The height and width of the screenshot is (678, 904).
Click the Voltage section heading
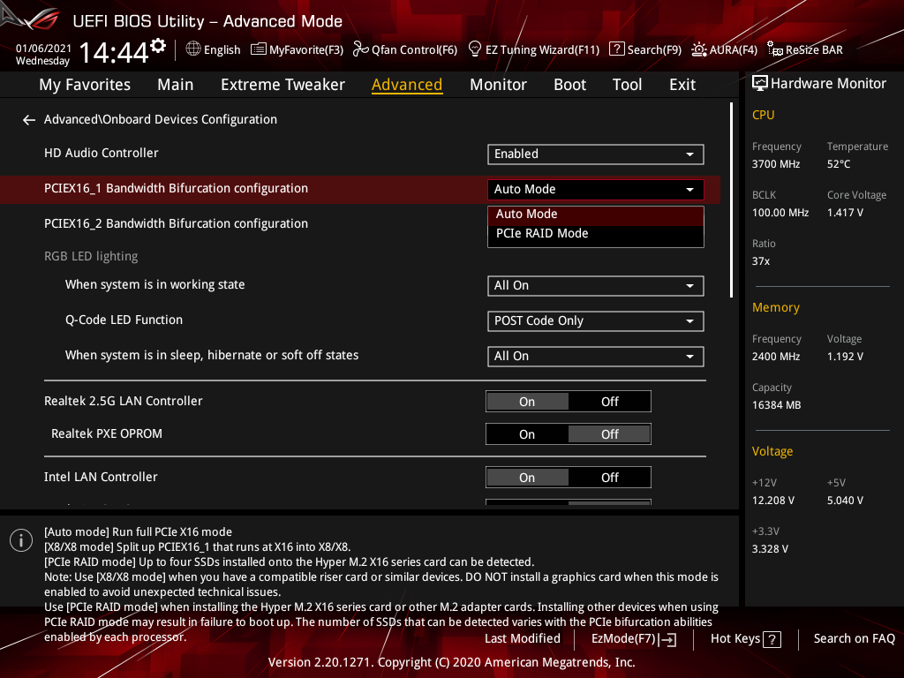tap(772, 452)
